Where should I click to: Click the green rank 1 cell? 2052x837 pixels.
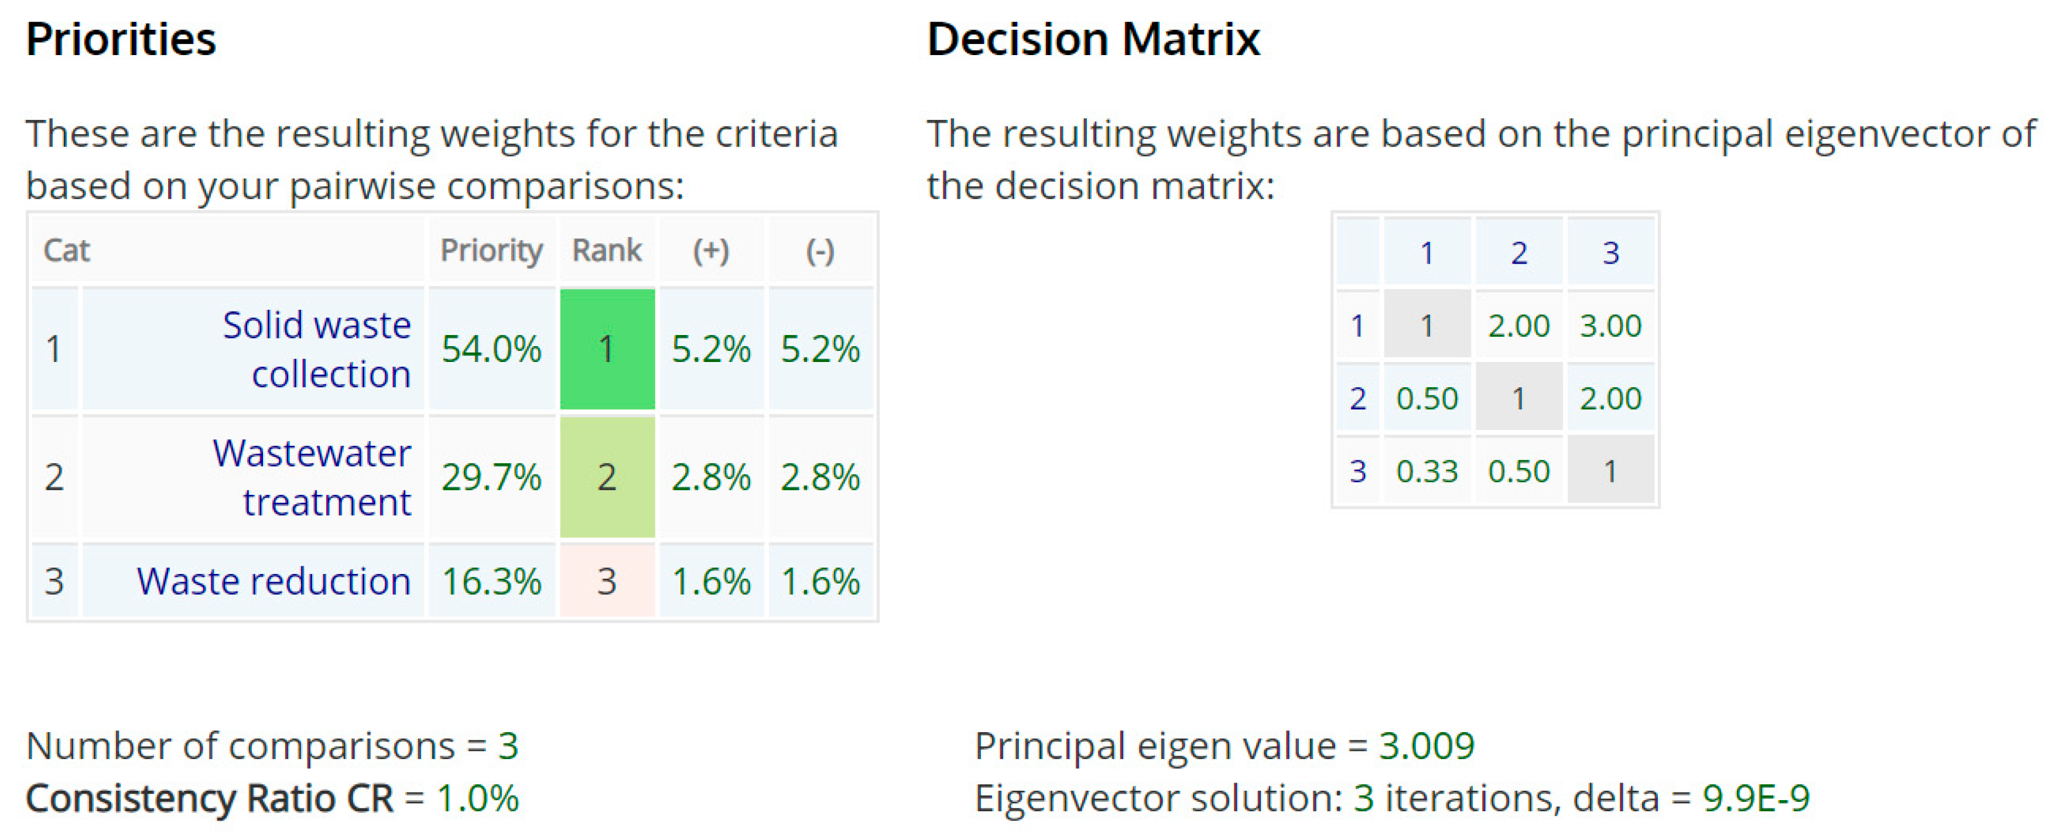click(x=607, y=349)
